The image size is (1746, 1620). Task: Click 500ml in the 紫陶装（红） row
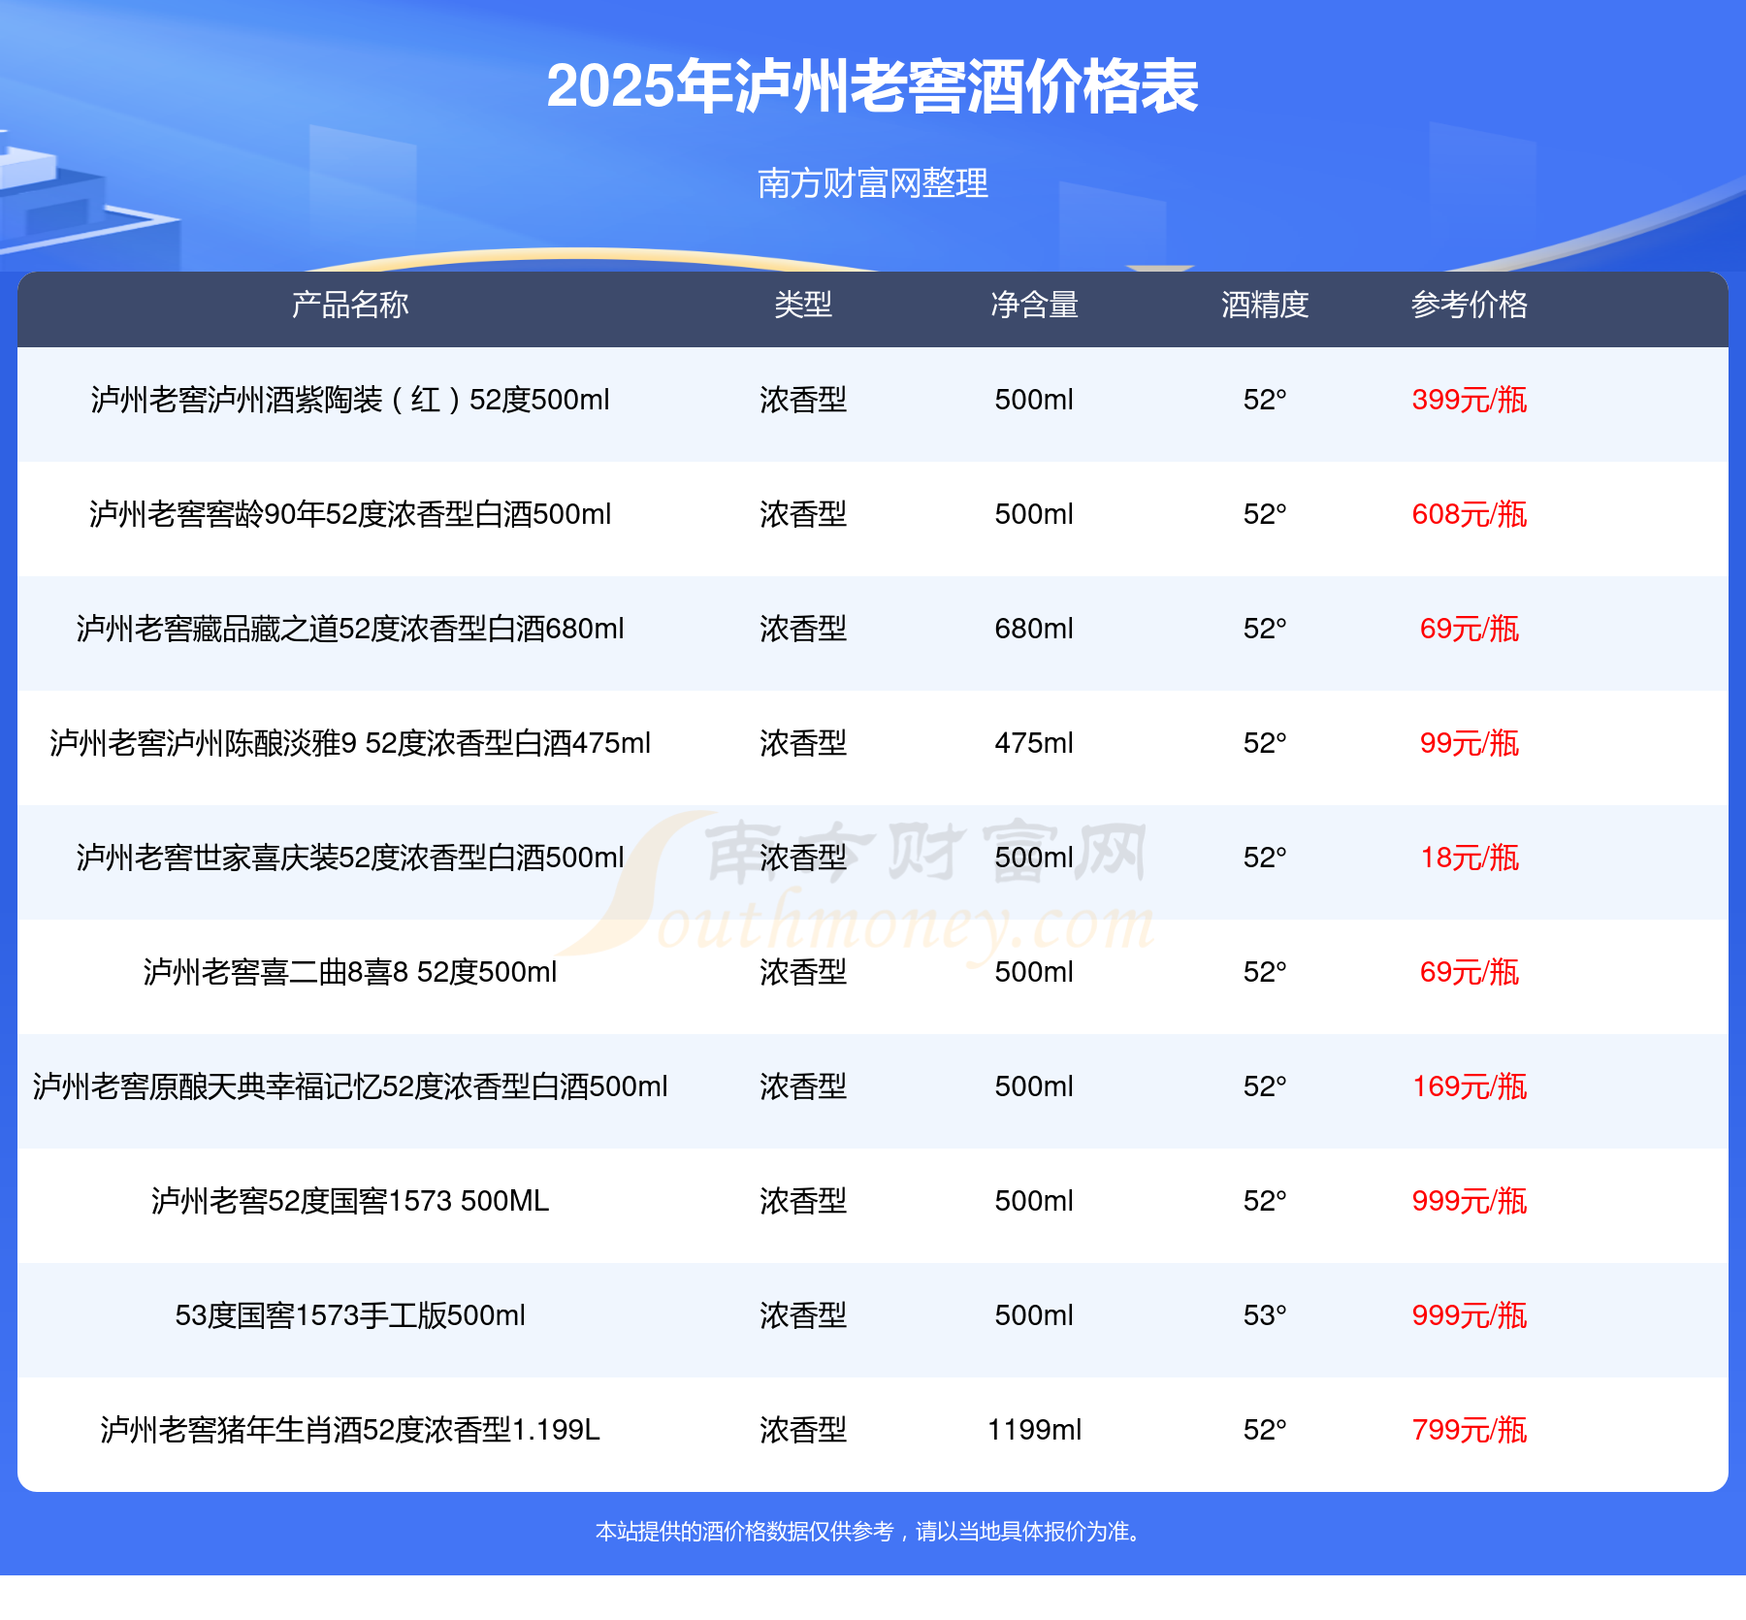pos(1034,400)
